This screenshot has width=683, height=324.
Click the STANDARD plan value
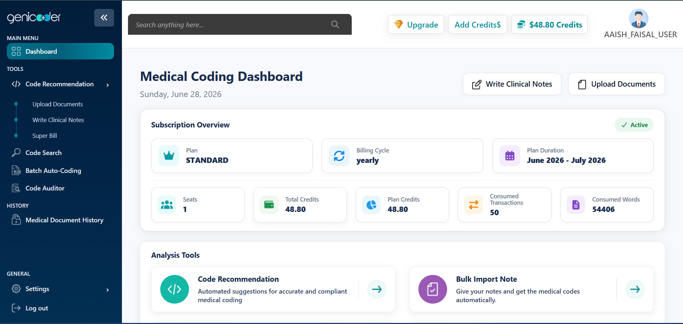click(x=207, y=160)
